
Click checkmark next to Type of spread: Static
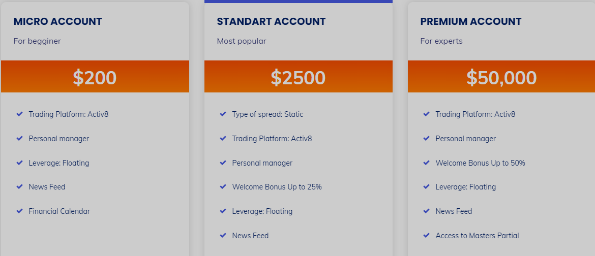pos(223,114)
